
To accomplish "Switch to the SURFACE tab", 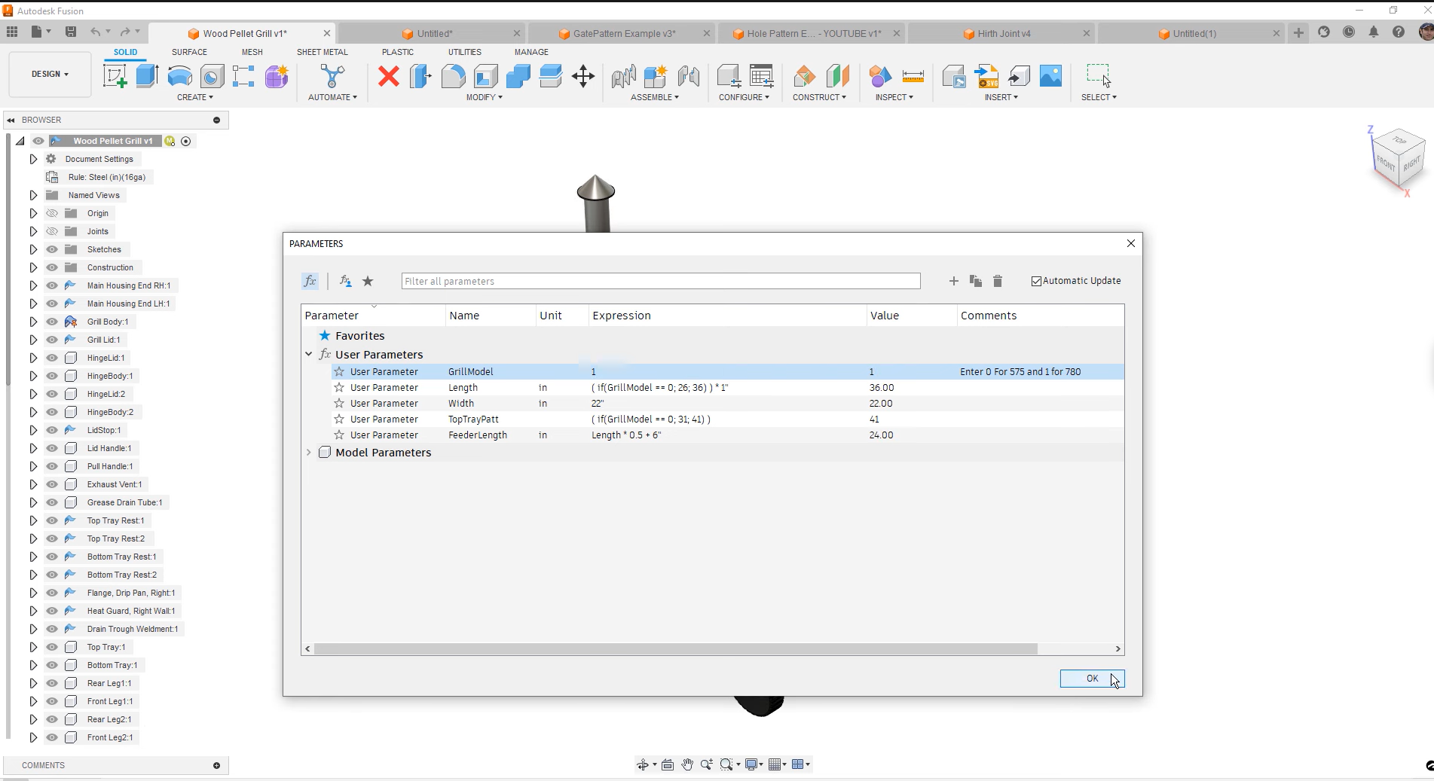I will point(189,52).
